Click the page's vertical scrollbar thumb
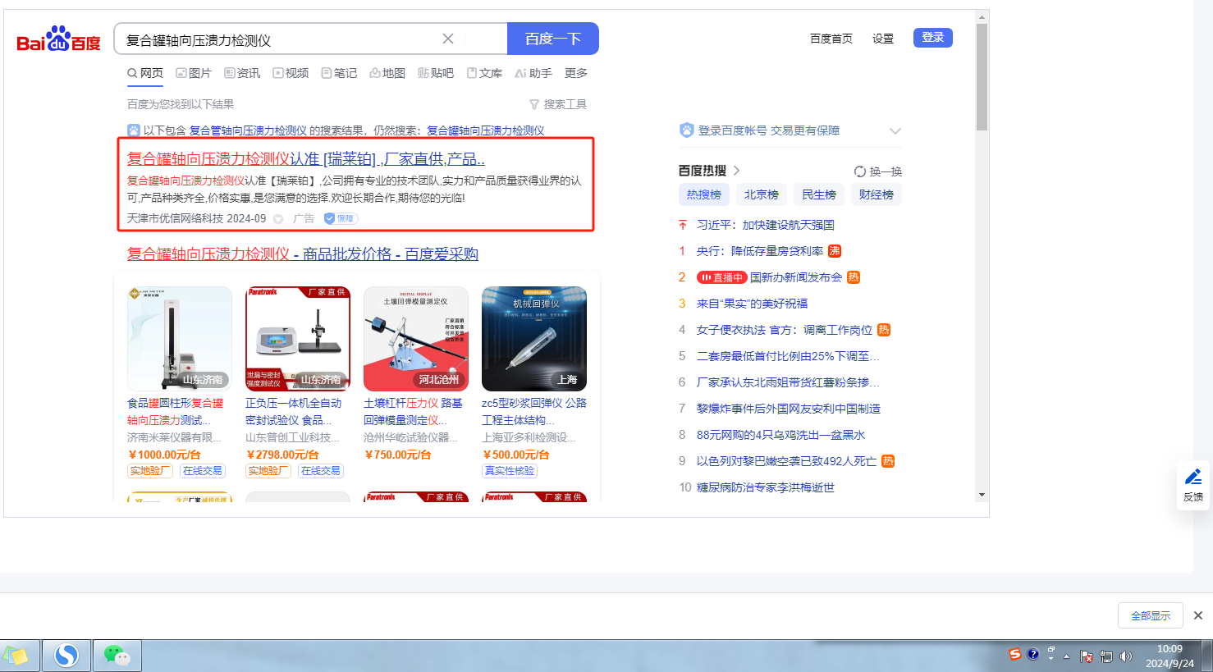This screenshot has width=1213, height=672. (x=982, y=78)
